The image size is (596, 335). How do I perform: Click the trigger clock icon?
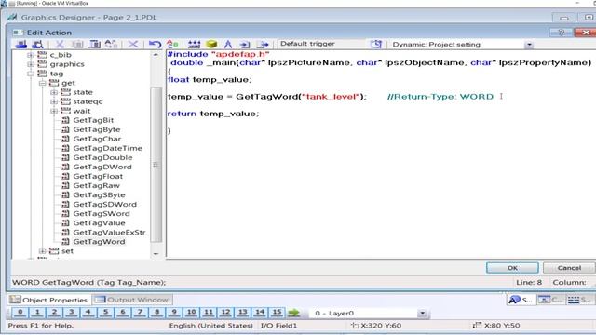click(376, 44)
